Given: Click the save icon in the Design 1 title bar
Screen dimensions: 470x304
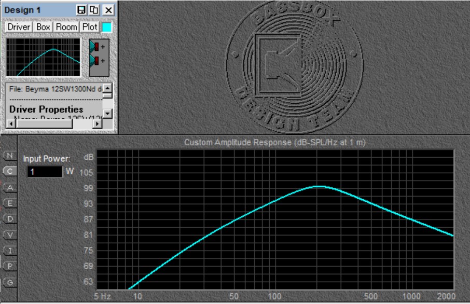Looking at the screenshot, I should [x=81, y=10].
